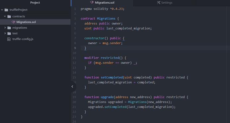
Task: Click 'address' keyword on line 4
Action: pos(91,23)
